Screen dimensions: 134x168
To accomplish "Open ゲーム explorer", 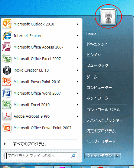I will [x=92, y=77].
